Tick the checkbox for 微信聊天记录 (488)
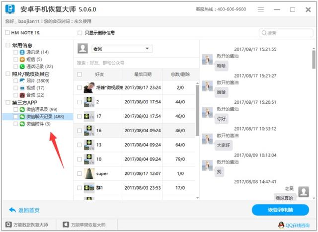 (x=15, y=117)
